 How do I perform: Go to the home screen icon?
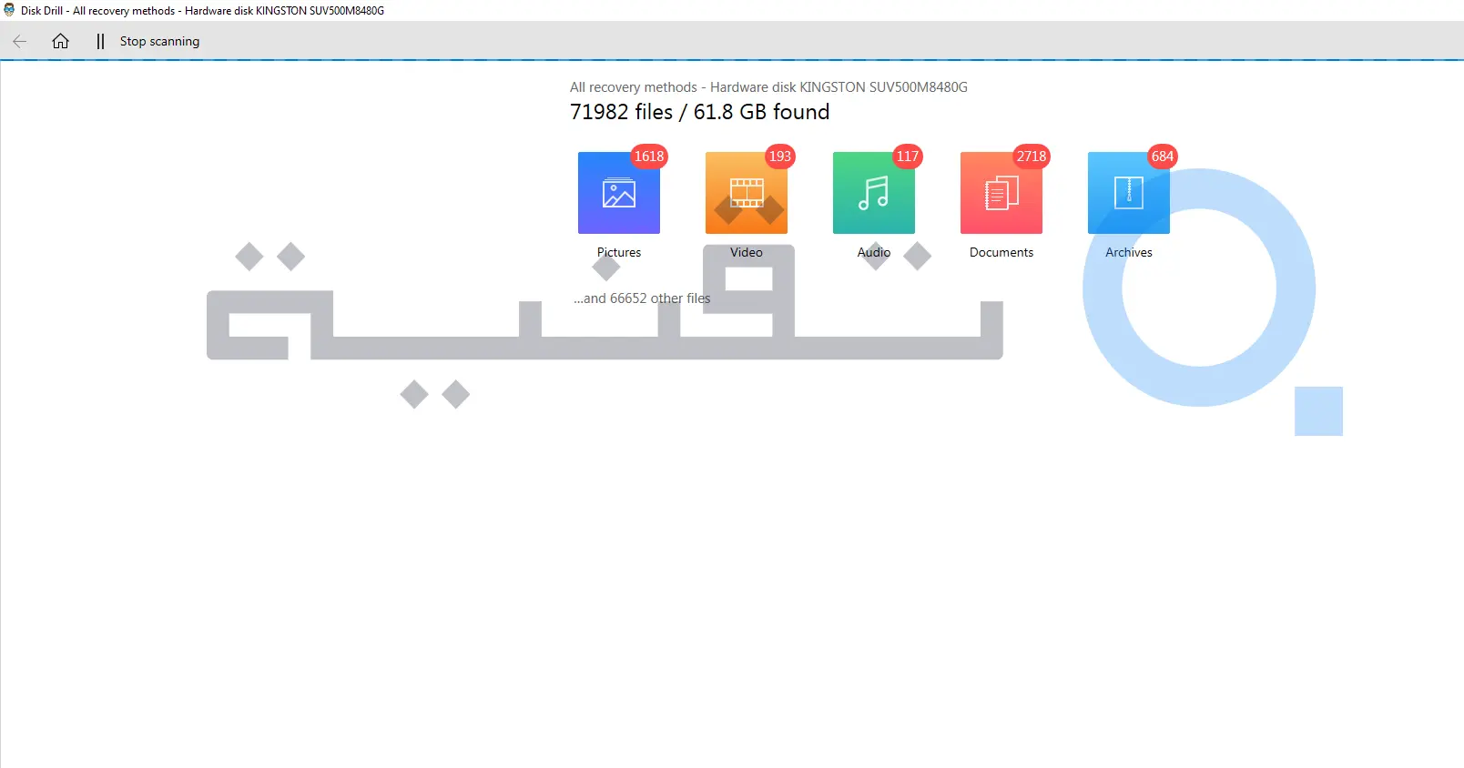pos(60,41)
